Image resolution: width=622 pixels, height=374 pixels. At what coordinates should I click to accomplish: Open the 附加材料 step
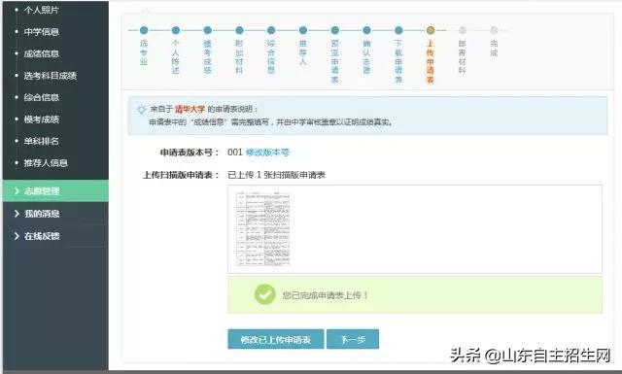[239, 30]
